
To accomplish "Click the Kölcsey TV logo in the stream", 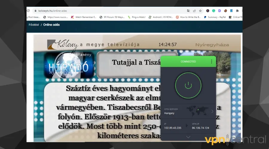I will tap(63, 45).
